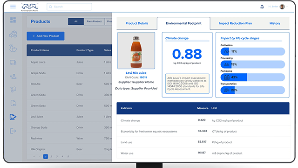Go to previous page arrow

(40, 156)
